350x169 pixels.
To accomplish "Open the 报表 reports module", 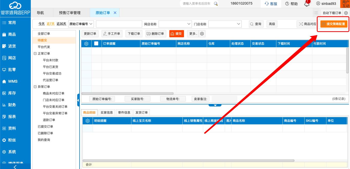I will [12, 116].
